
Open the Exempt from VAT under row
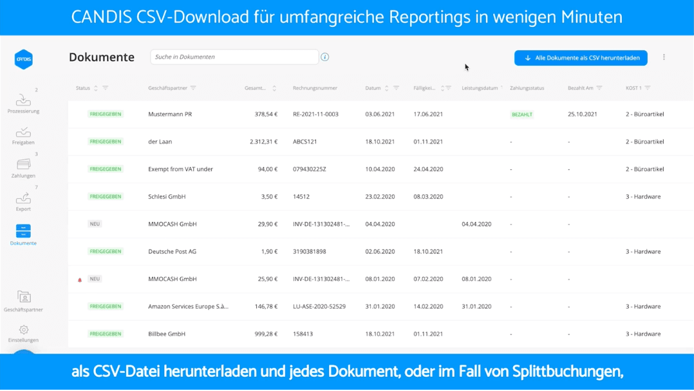(x=380, y=169)
